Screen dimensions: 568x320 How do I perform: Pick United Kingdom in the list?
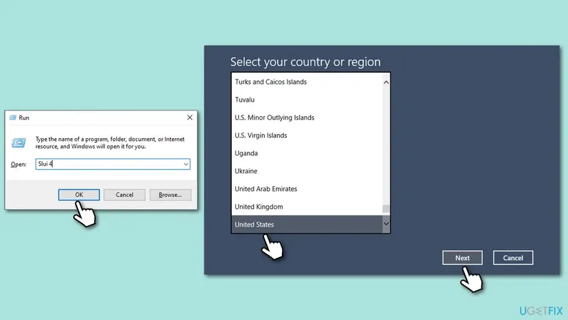[307, 207]
